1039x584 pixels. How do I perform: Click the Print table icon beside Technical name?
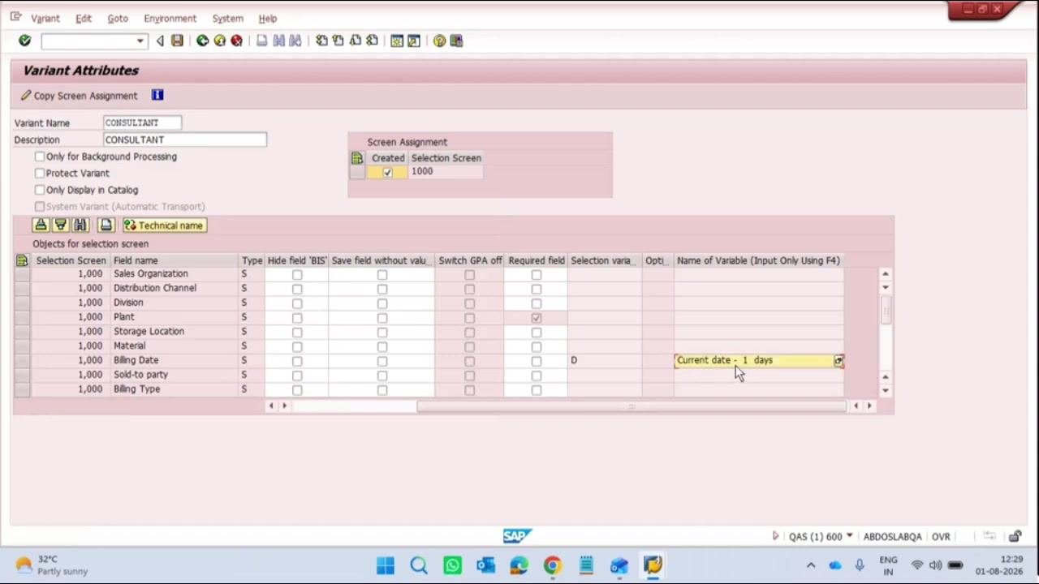point(106,225)
